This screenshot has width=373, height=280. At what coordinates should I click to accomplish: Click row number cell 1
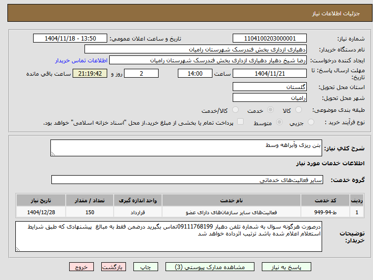coord(357,212)
